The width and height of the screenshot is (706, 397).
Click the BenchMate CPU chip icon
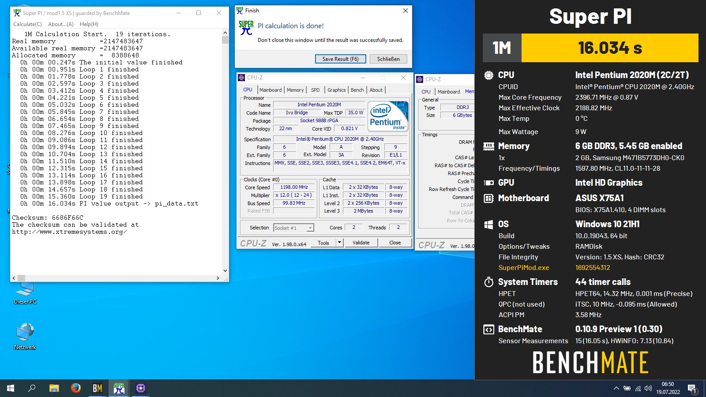point(488,75)
